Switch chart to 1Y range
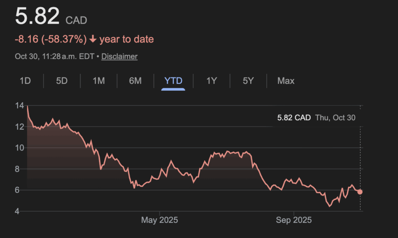The image size is (398, 238). point(211,81)
